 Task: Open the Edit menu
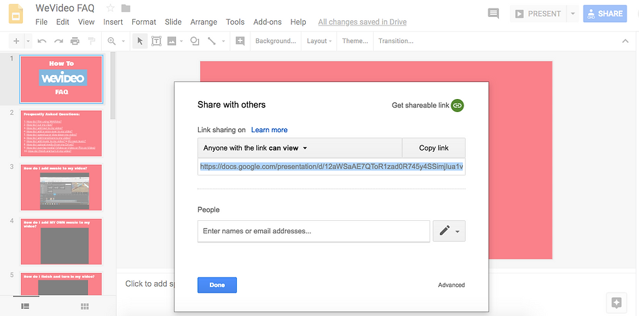[x=63, y=22]
